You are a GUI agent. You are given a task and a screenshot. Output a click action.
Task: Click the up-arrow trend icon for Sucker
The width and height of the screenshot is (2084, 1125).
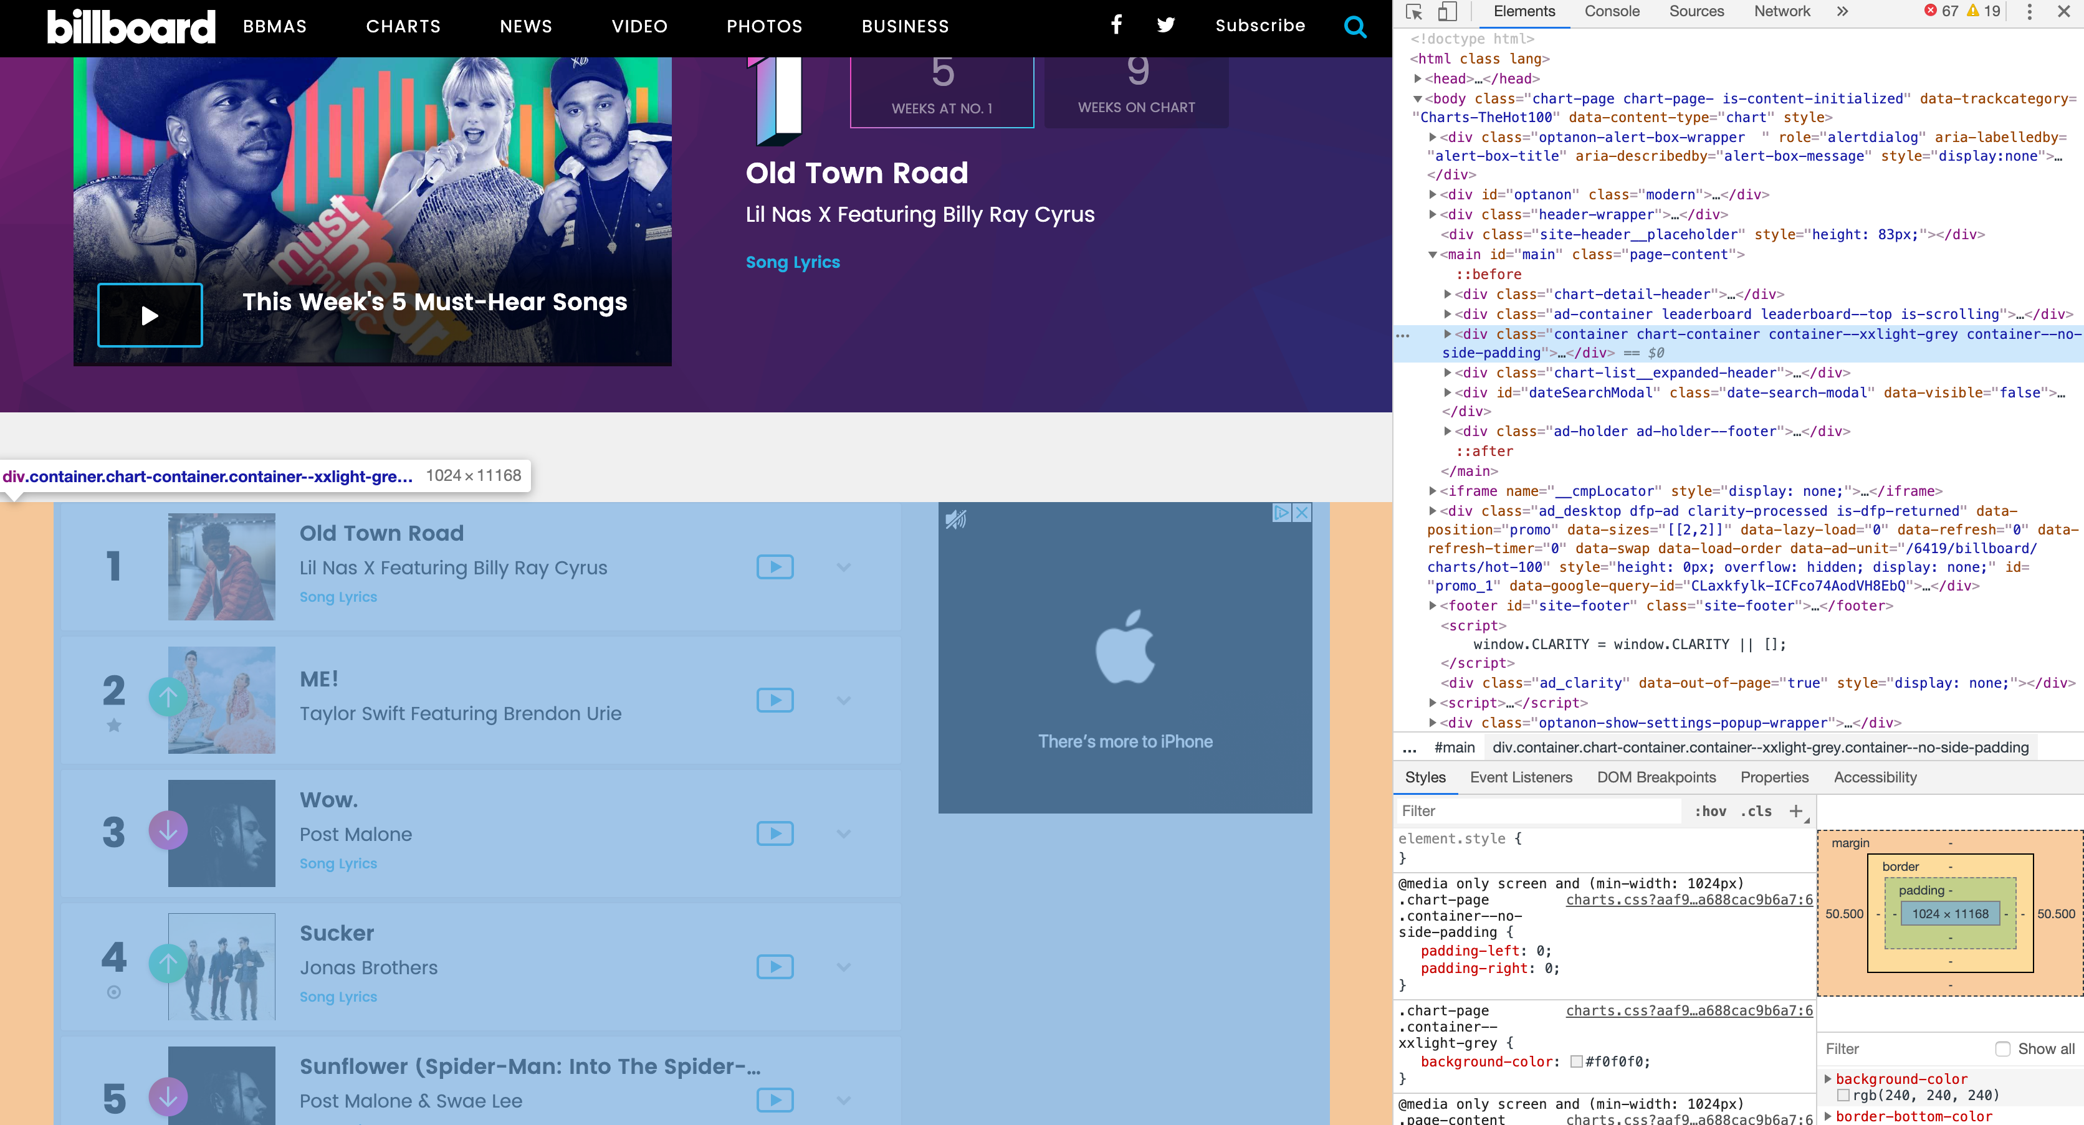168,963
